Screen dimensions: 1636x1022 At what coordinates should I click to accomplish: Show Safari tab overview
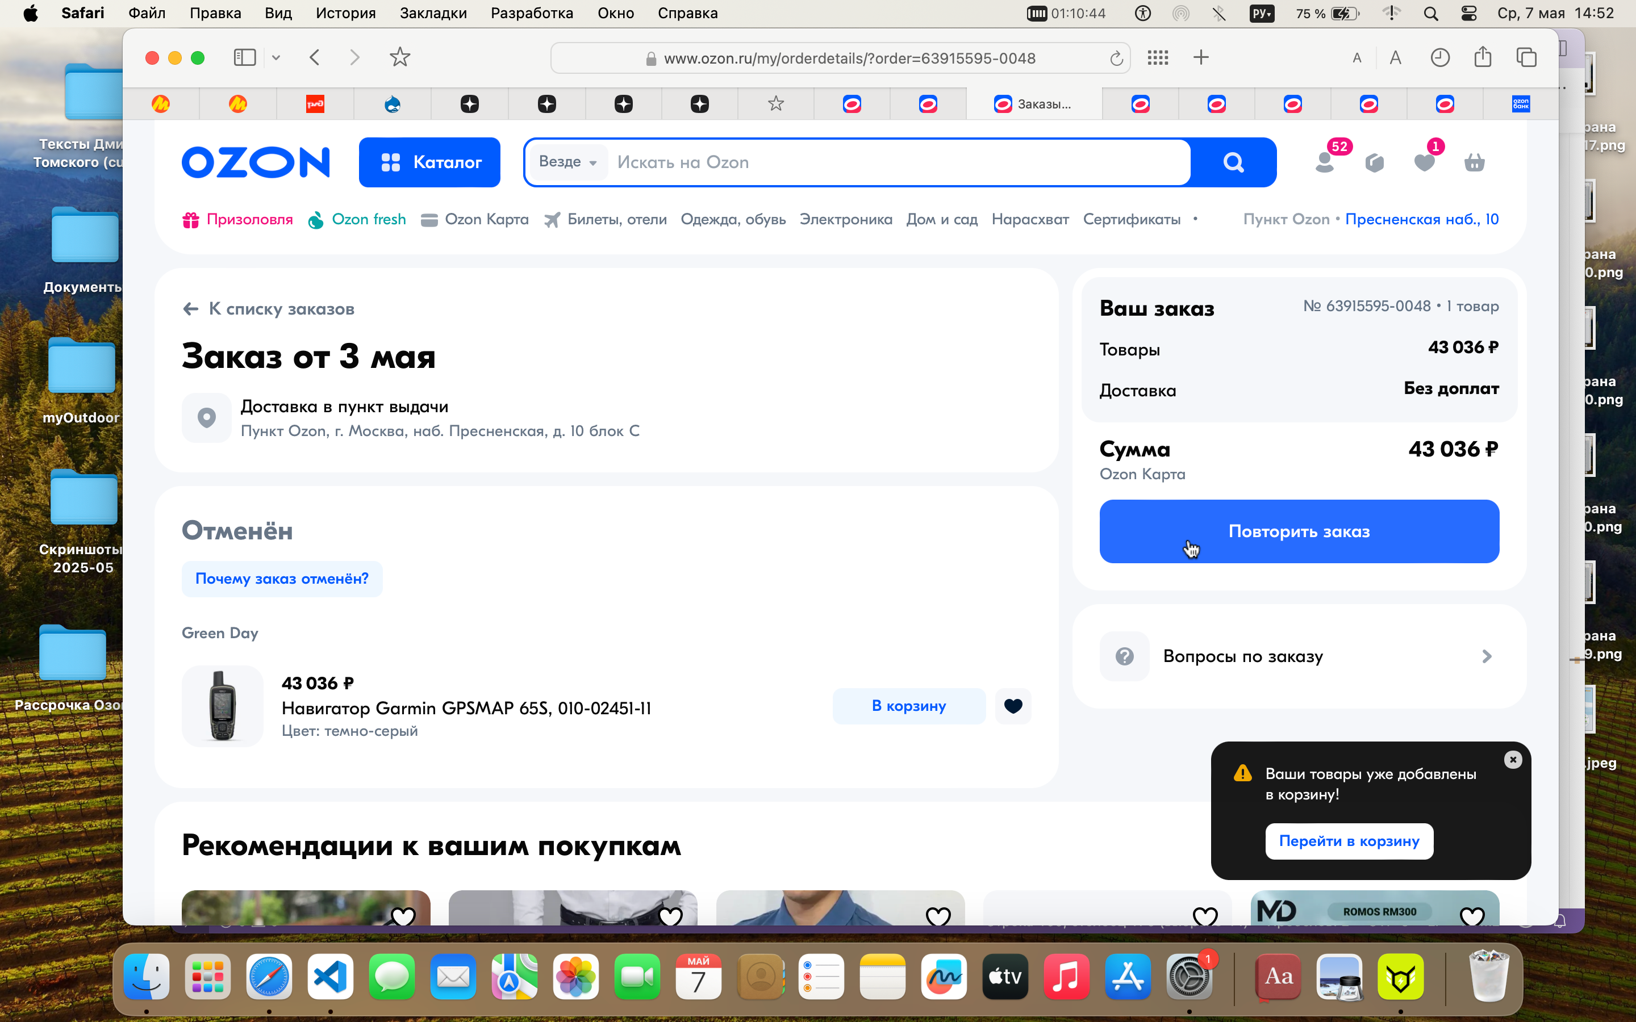1526,57
